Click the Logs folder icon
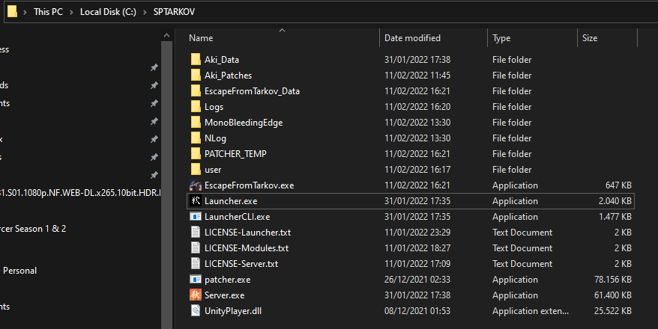This screenshot has width=658, height=329. (x=196, y=107)
